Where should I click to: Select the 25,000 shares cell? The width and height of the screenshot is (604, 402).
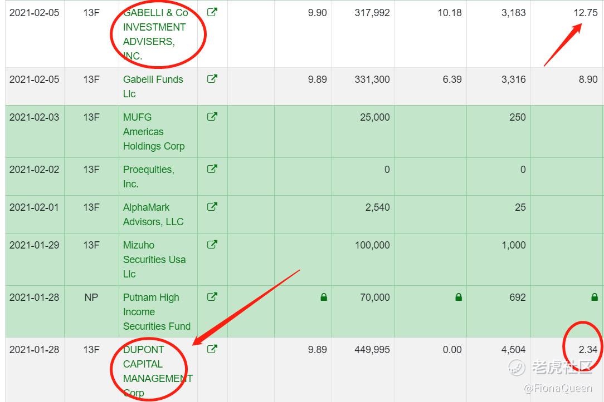click(375, 117)
